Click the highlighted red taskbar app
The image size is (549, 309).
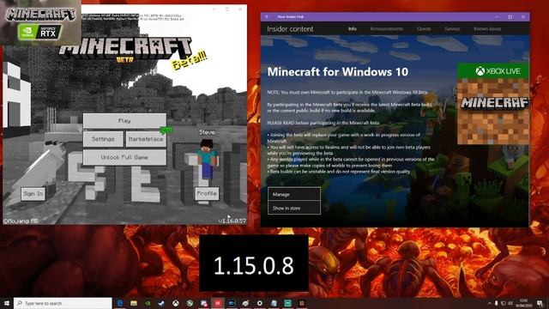coord(218,303)
